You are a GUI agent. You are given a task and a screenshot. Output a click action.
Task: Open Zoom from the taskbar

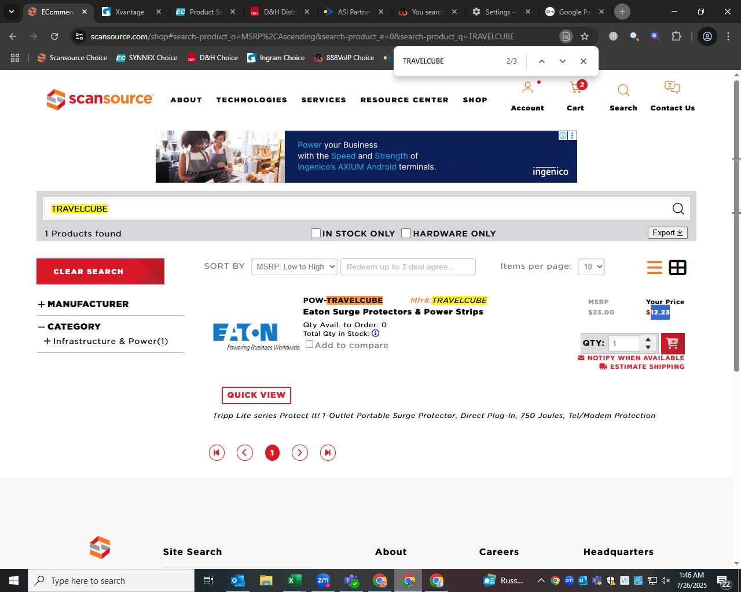coord(323,580)
